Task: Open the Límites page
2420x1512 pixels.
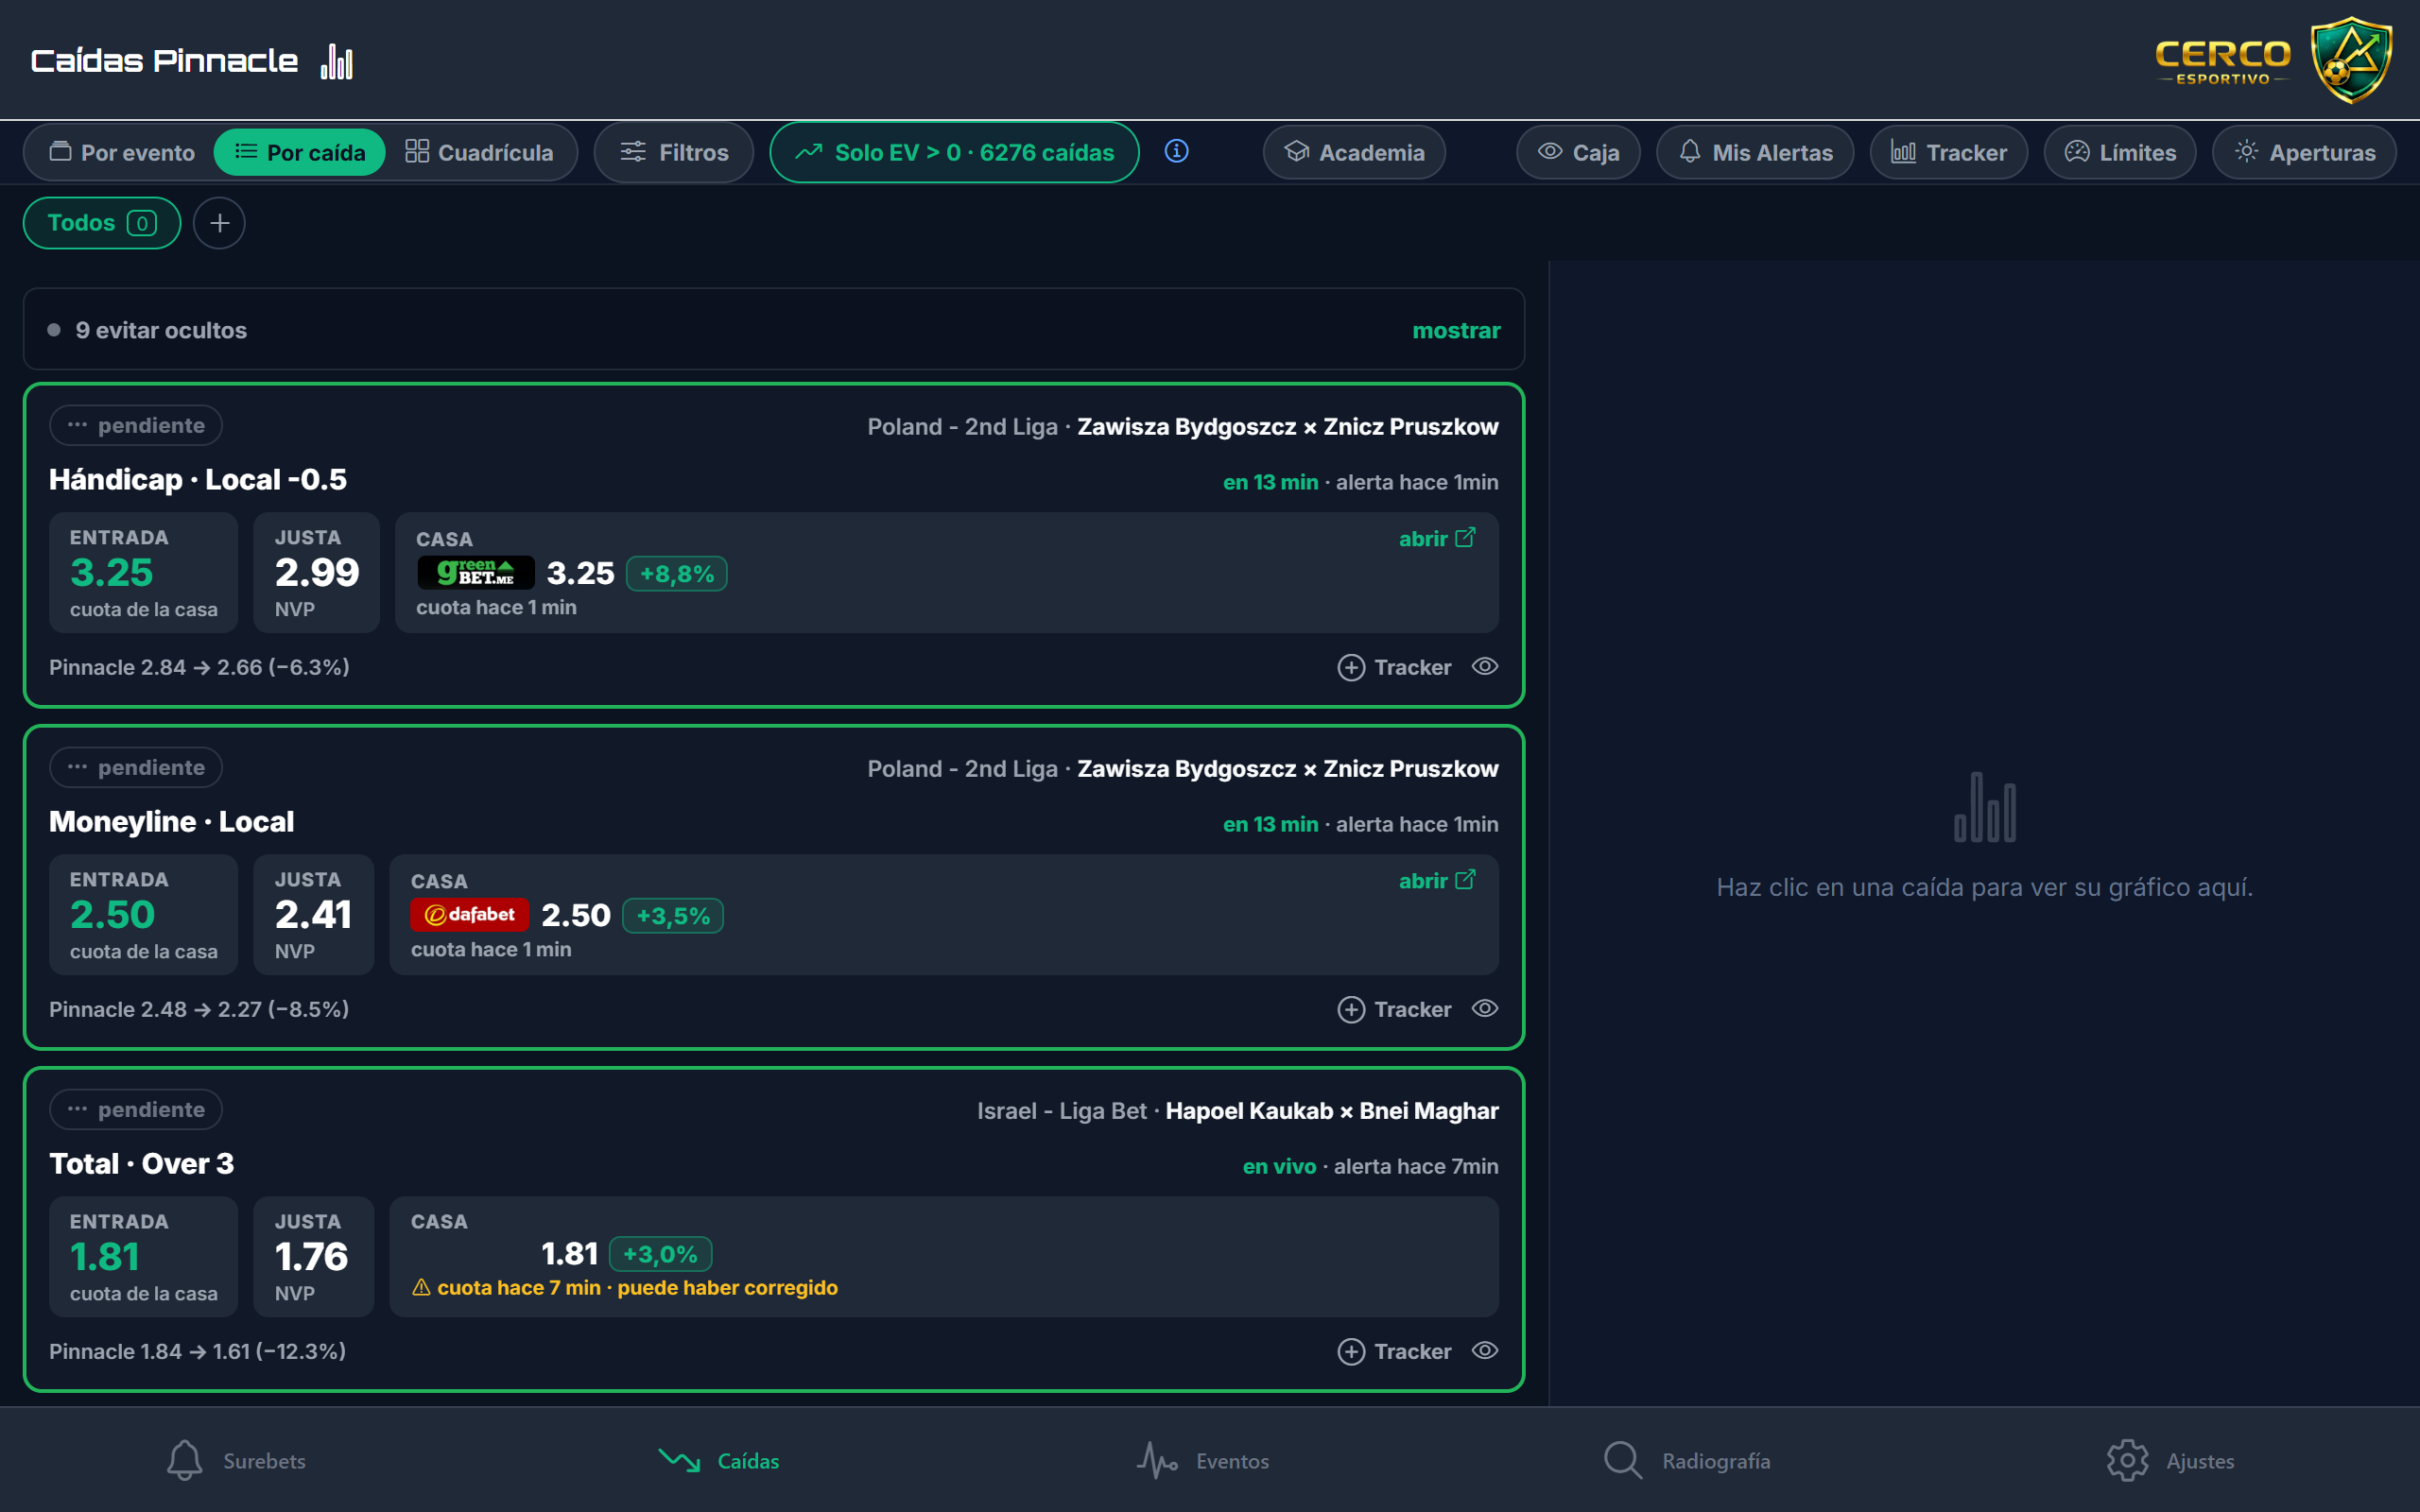Action: coord(2120,152)
